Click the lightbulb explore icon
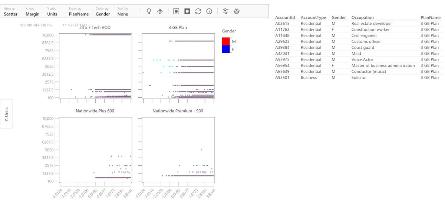445x208 pixels. [149, 11]
